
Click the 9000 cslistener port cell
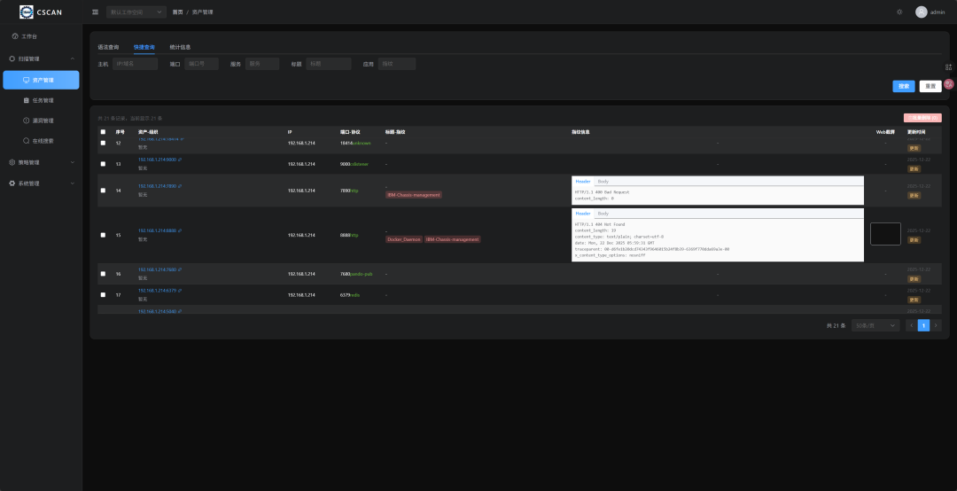coord(354,164)
